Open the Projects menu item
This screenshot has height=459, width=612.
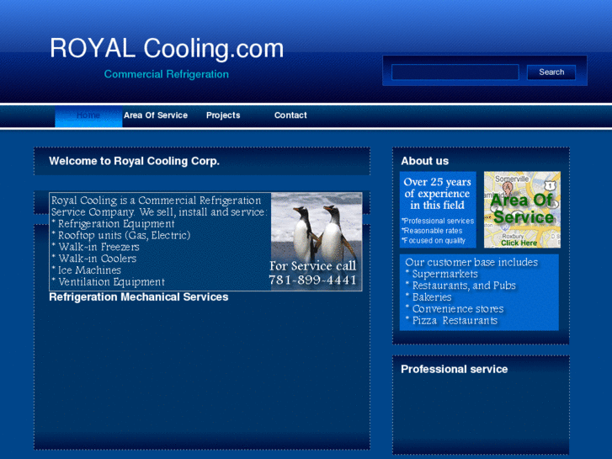223,115
